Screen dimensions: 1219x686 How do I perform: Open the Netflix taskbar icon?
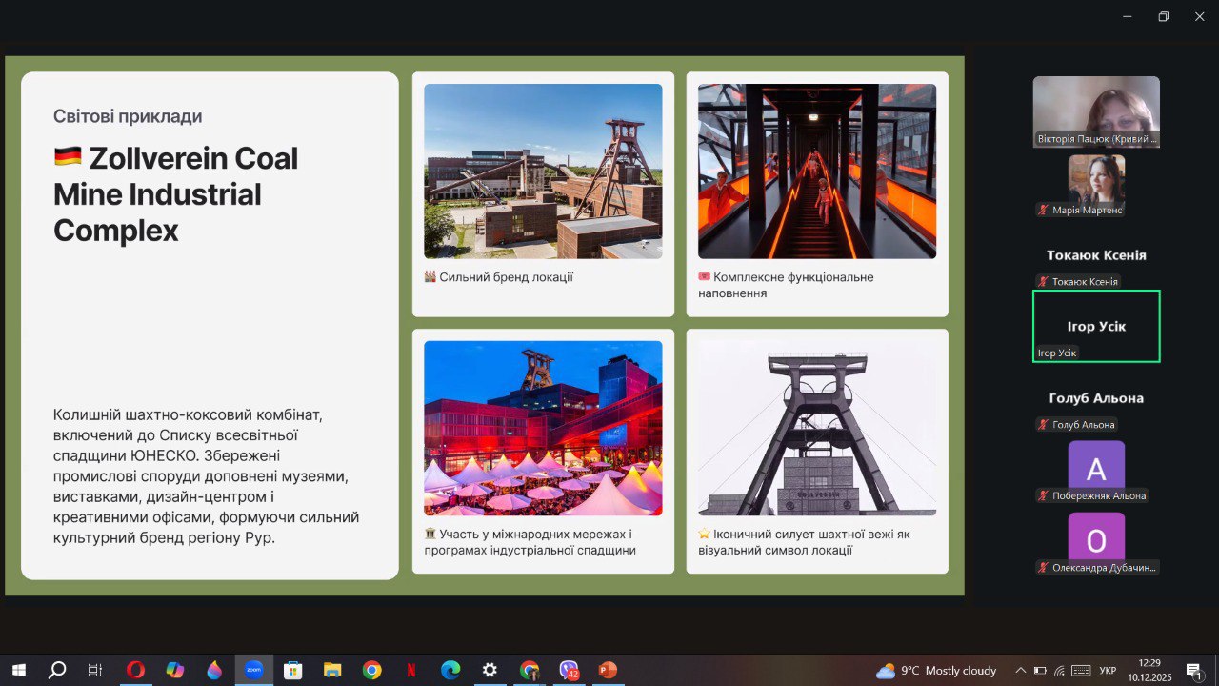coord(410,670)
